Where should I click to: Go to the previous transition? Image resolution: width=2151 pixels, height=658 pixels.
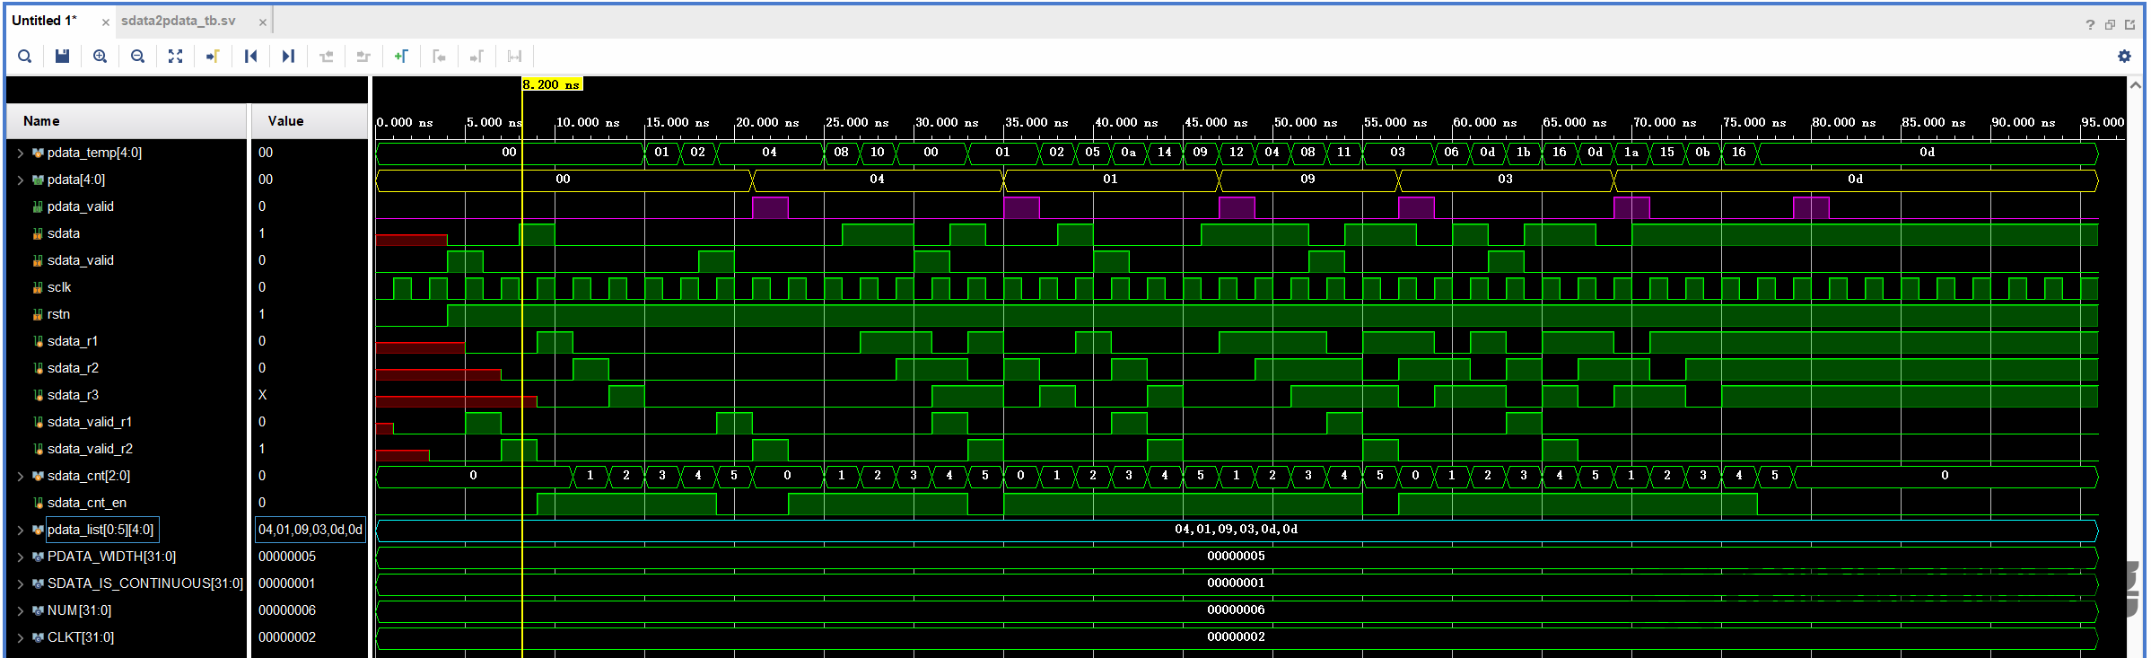pos(326,57)
